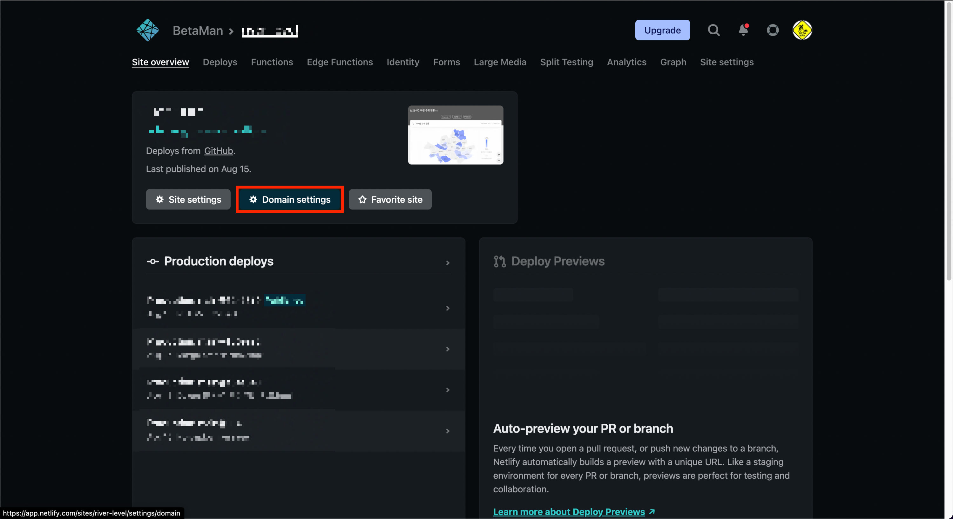Open Domain settings button
953x519 pixels.
[x=290, y=200]
